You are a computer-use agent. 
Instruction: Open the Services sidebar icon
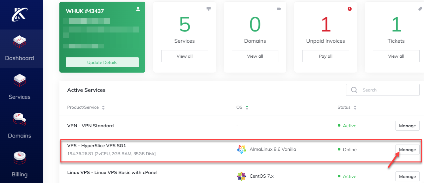tap(20, 81)
